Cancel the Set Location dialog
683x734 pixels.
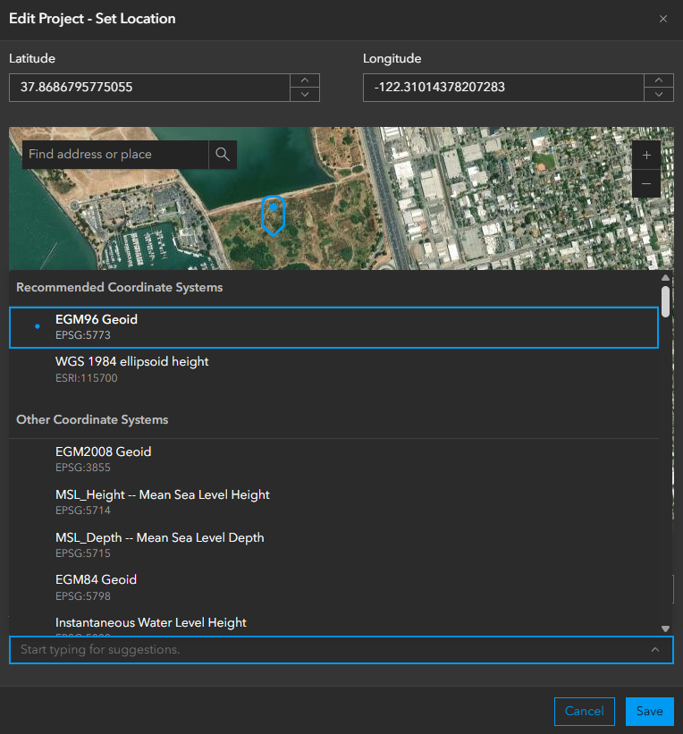point(584,711)
